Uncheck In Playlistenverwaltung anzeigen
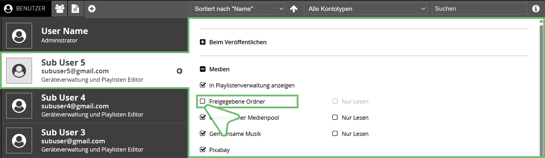The height and width of the screenshot is (158, 545). (x=203, y=85)
